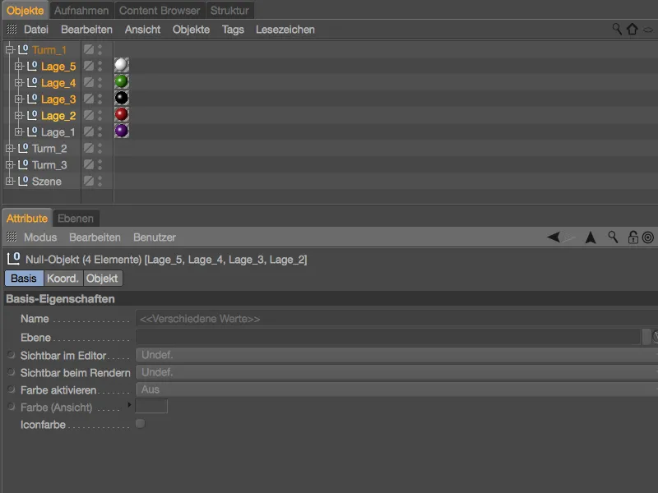
Task: Click the search icon in Attribute Manager
Action: (x=613, y=237)
